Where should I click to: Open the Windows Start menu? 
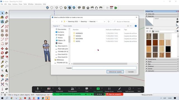[x=2, y=98]
